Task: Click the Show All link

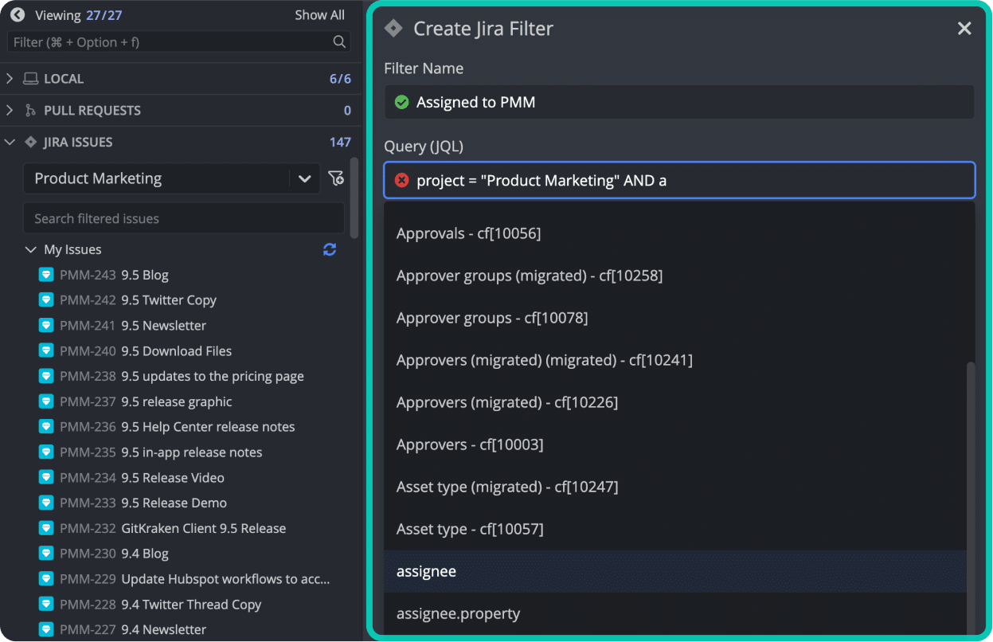Action: tap(319, 14)
